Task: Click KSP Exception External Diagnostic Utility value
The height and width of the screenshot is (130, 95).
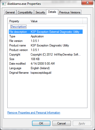Action: pos(55,32)
